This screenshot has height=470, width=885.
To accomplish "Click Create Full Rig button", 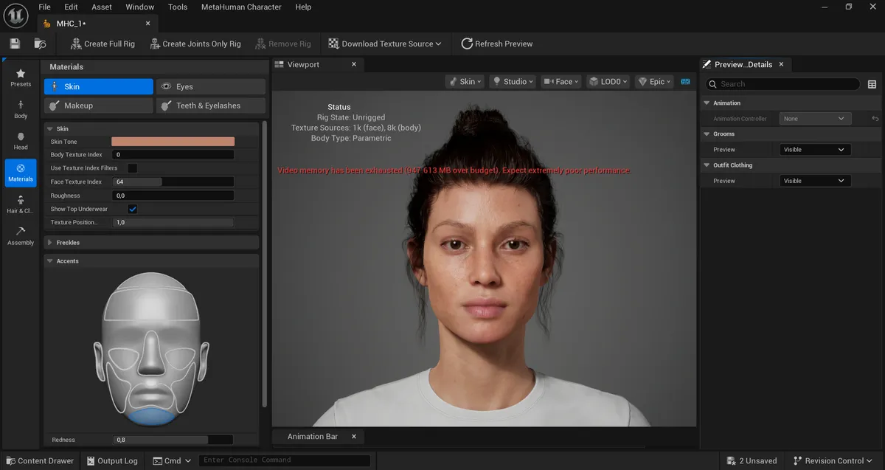I will (103, 44).
